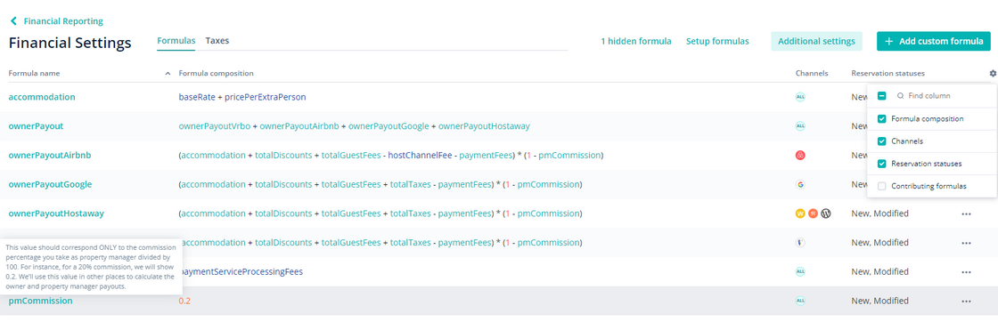The width and height of the screenshot is (998, 322).
Task: Click the magnifier icon beside Find column
Action: pos(900,96)
